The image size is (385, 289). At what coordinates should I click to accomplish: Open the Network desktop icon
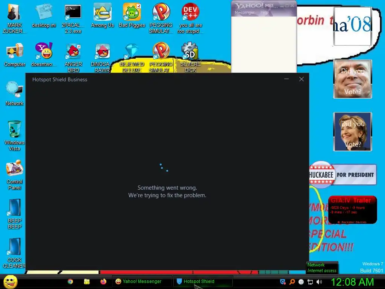(x=15, y=93)
